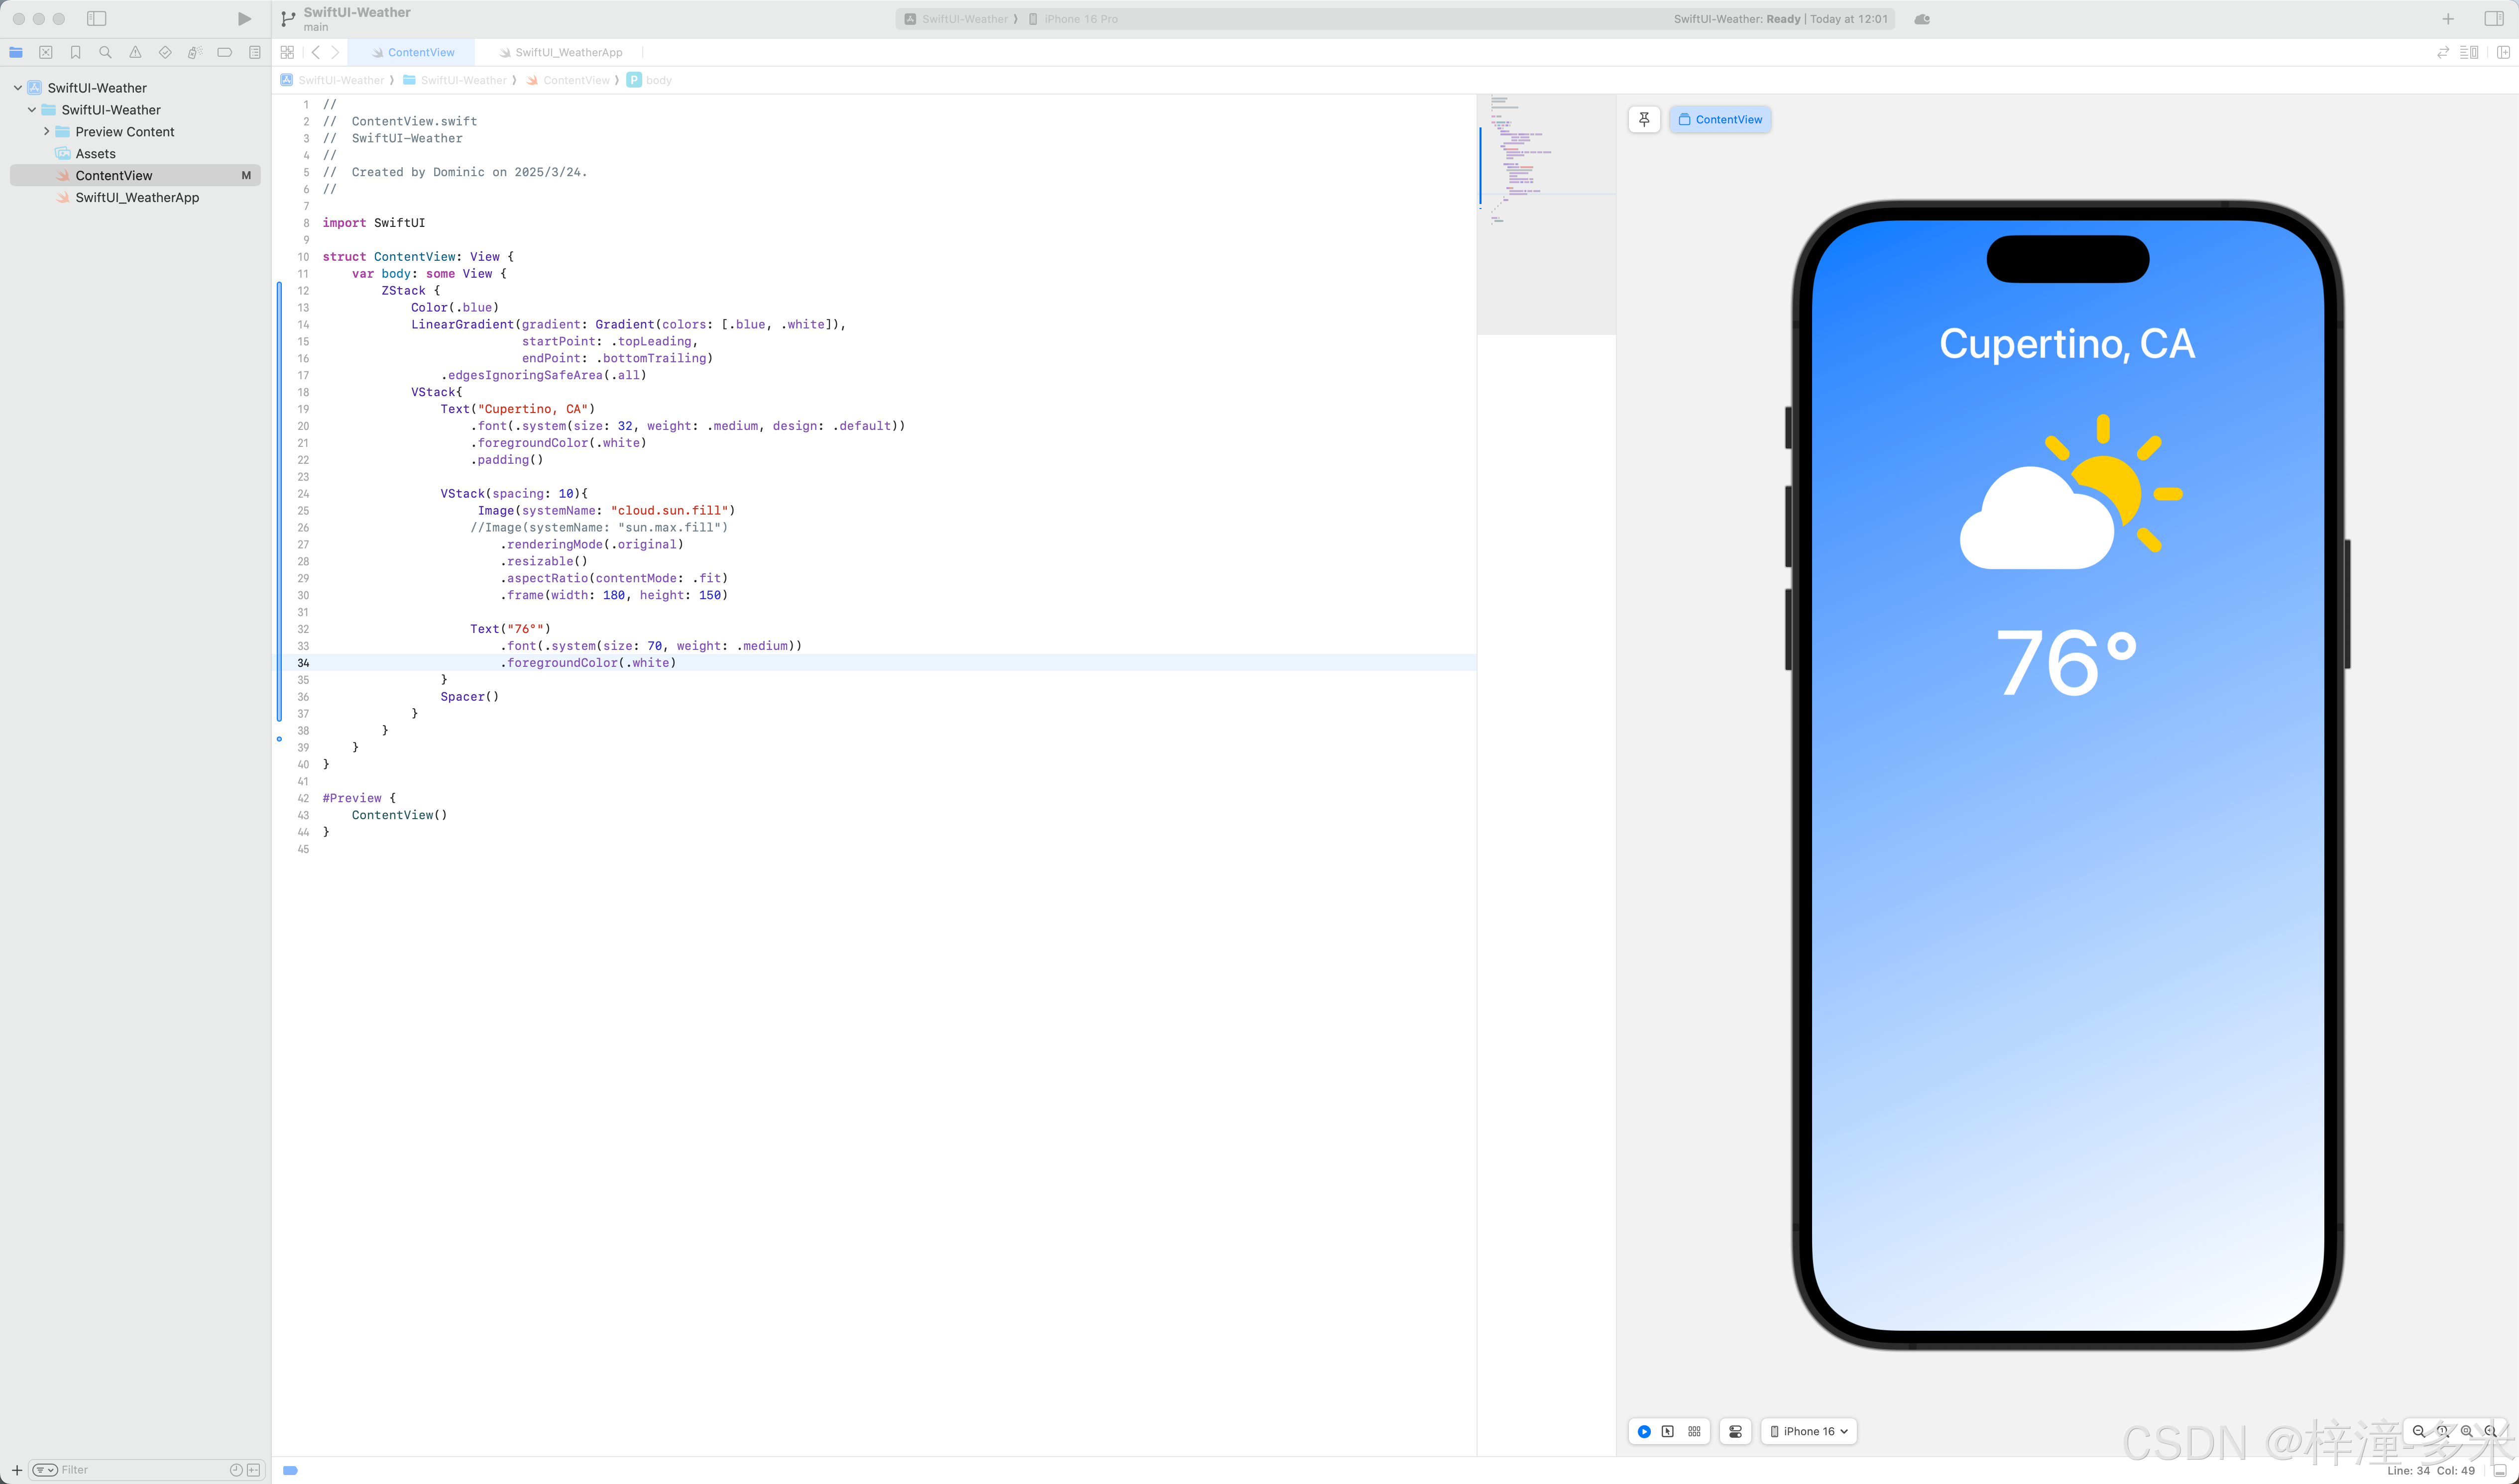Open the Bookmark navigator

(75, 52)
